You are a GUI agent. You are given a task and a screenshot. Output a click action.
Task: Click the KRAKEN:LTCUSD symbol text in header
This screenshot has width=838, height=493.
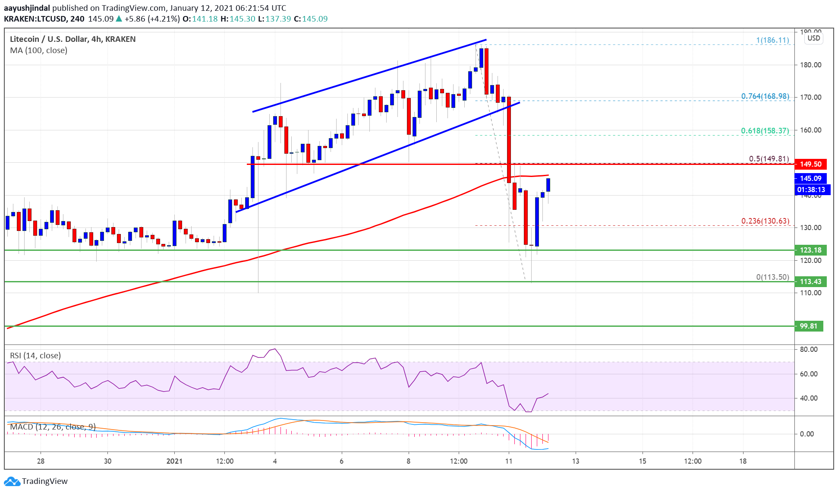[x=35, y=19]
